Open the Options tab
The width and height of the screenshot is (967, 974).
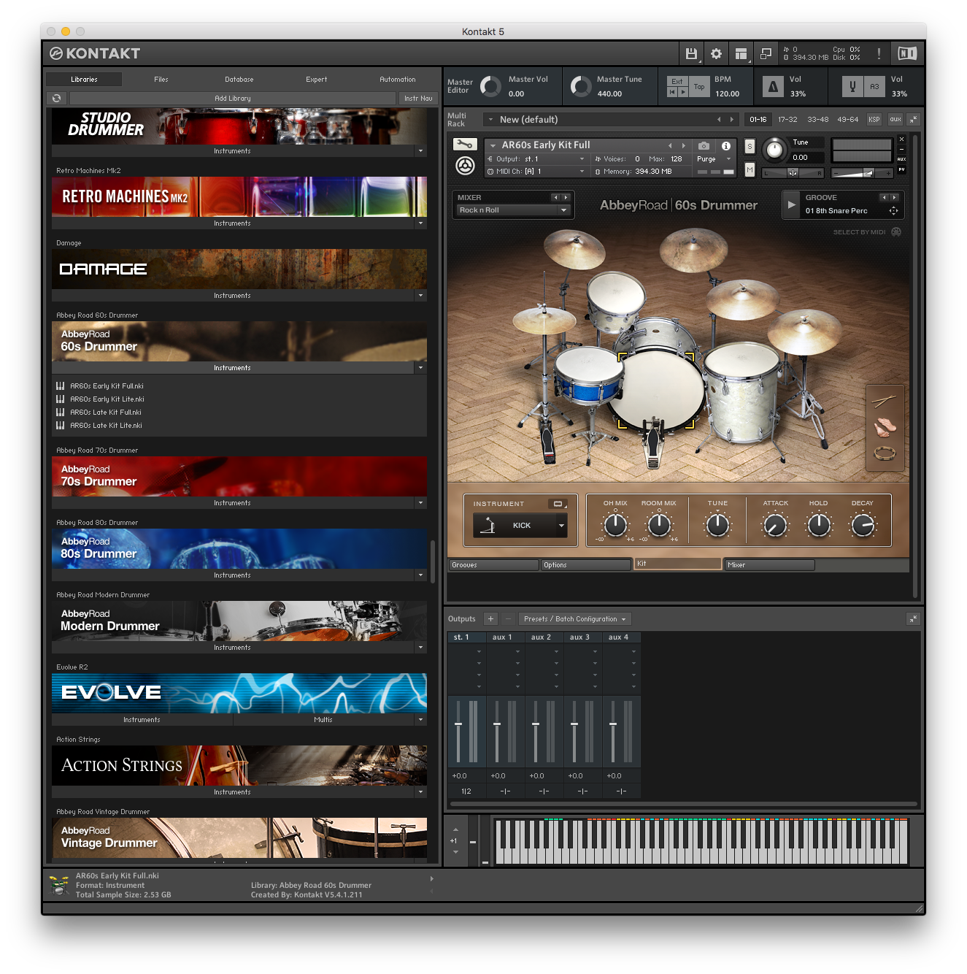click(x=586, y=565)
